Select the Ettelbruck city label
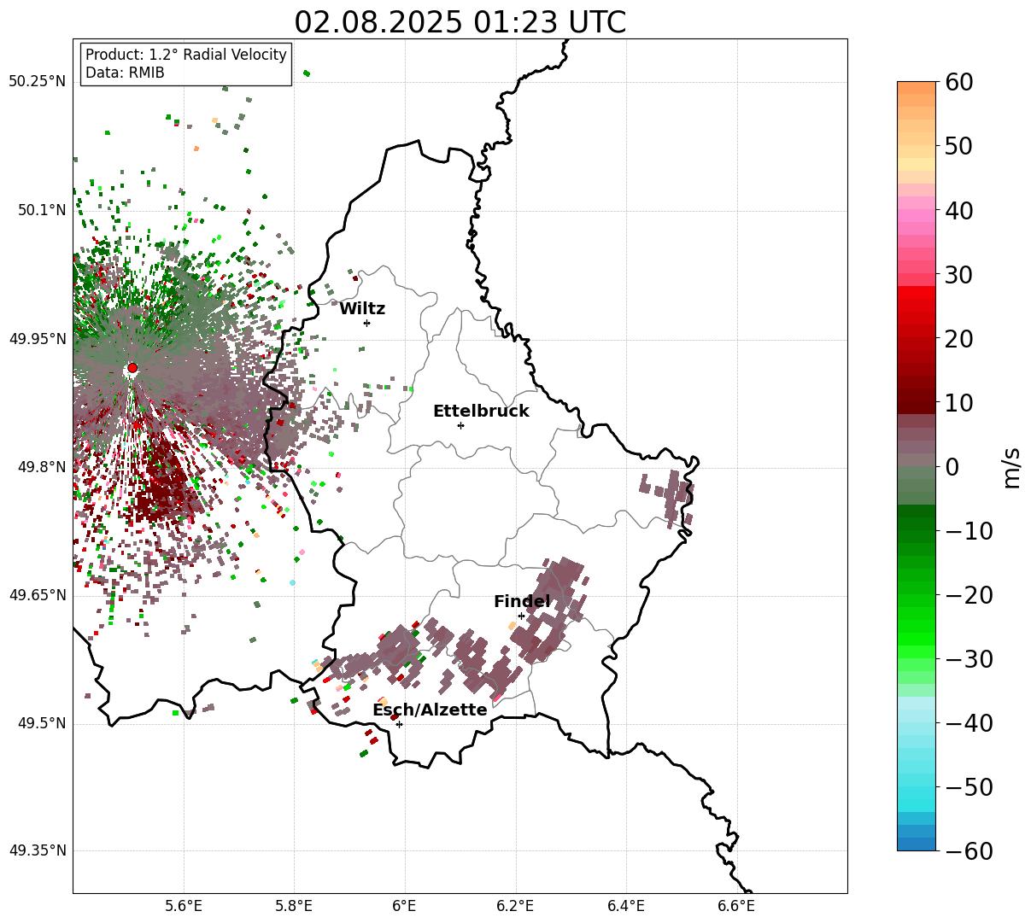1031x923 pixels. tap(481, 412)
